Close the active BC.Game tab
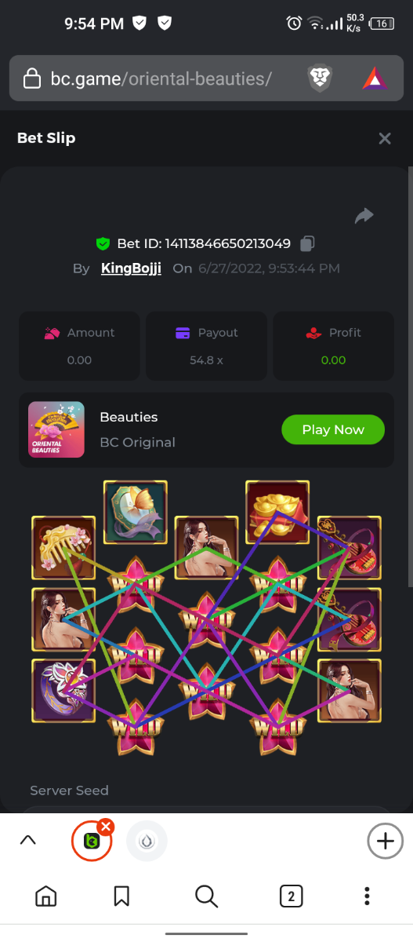This screenshot has width=413, height=942. (x=106, y=827)
